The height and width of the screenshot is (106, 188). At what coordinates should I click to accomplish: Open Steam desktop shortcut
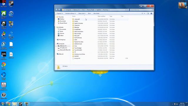(11, 4)
